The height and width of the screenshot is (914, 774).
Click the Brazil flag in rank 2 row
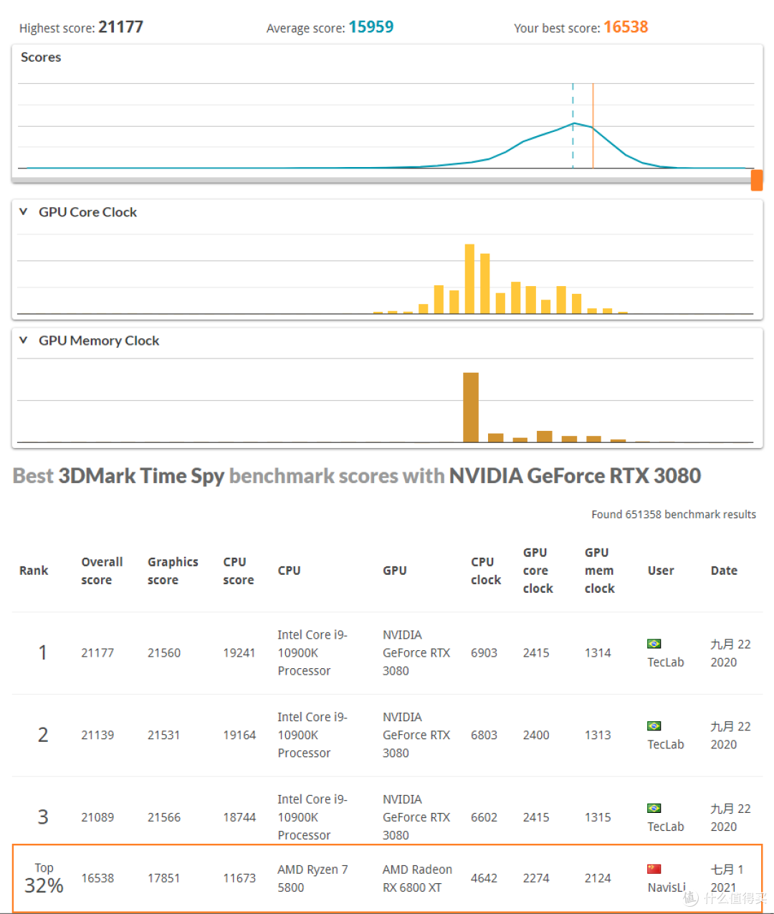point(654,726)
